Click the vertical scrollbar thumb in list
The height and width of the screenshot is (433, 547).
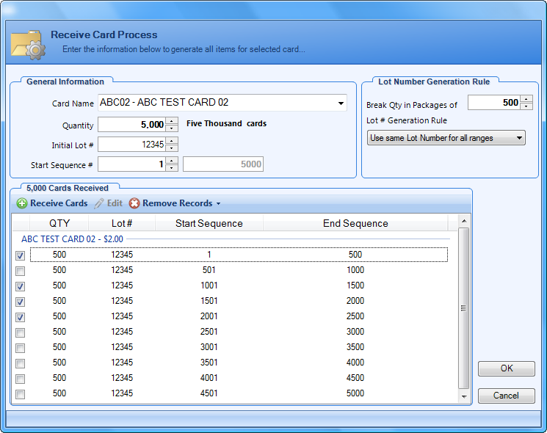pyautogui.click(x=463, y=308)
